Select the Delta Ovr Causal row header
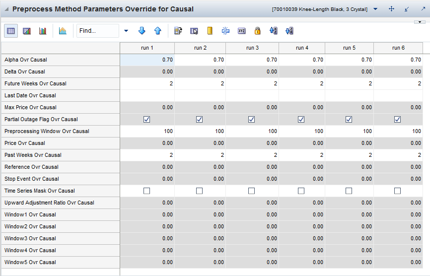This screenshot has height=276, width=430. tap(61, 72)
